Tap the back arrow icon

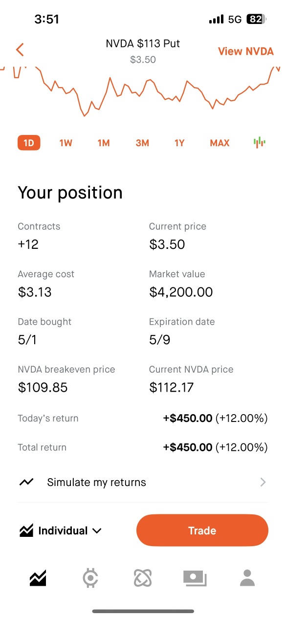click(x=20, y=49)
